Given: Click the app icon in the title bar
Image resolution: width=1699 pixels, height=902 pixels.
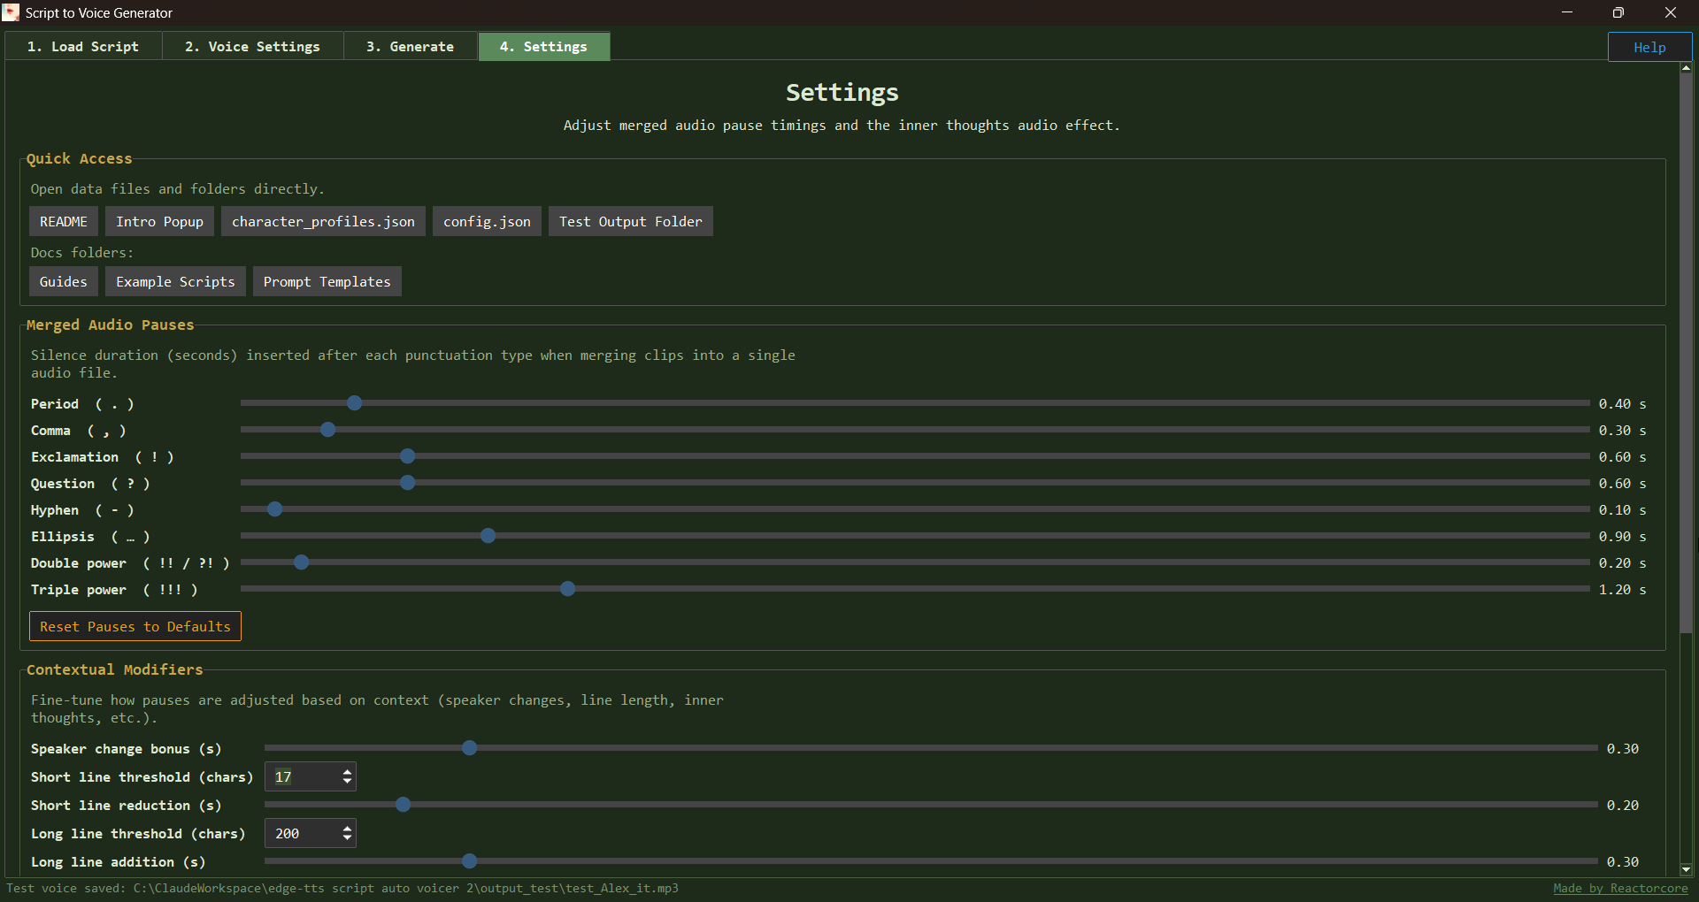Looking at the screenshot, I should click(12, 12).
